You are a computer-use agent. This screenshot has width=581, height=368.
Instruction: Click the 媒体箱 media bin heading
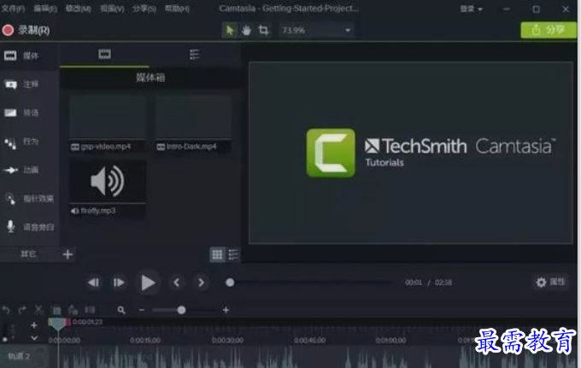click(150, 78)
